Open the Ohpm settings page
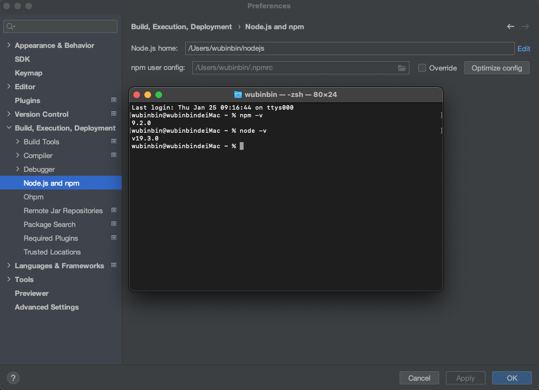The height and width of the screenshot is (390, 539). (x=34, y=197)
